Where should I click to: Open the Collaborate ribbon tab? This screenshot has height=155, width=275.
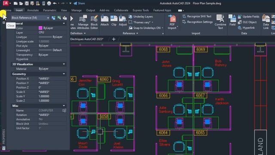[121, 10]
